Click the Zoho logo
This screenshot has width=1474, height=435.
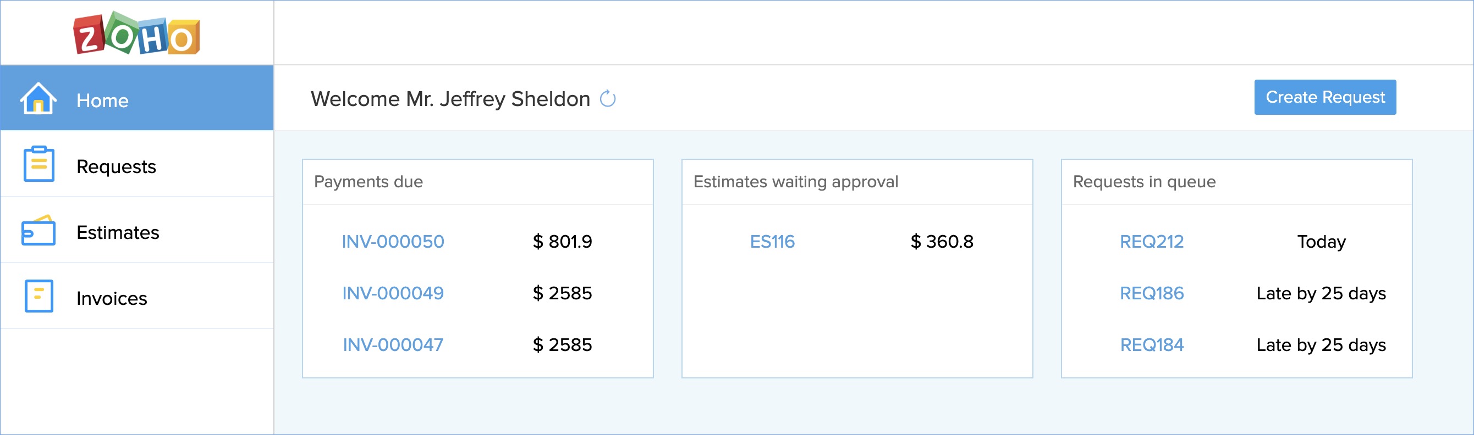137,33
